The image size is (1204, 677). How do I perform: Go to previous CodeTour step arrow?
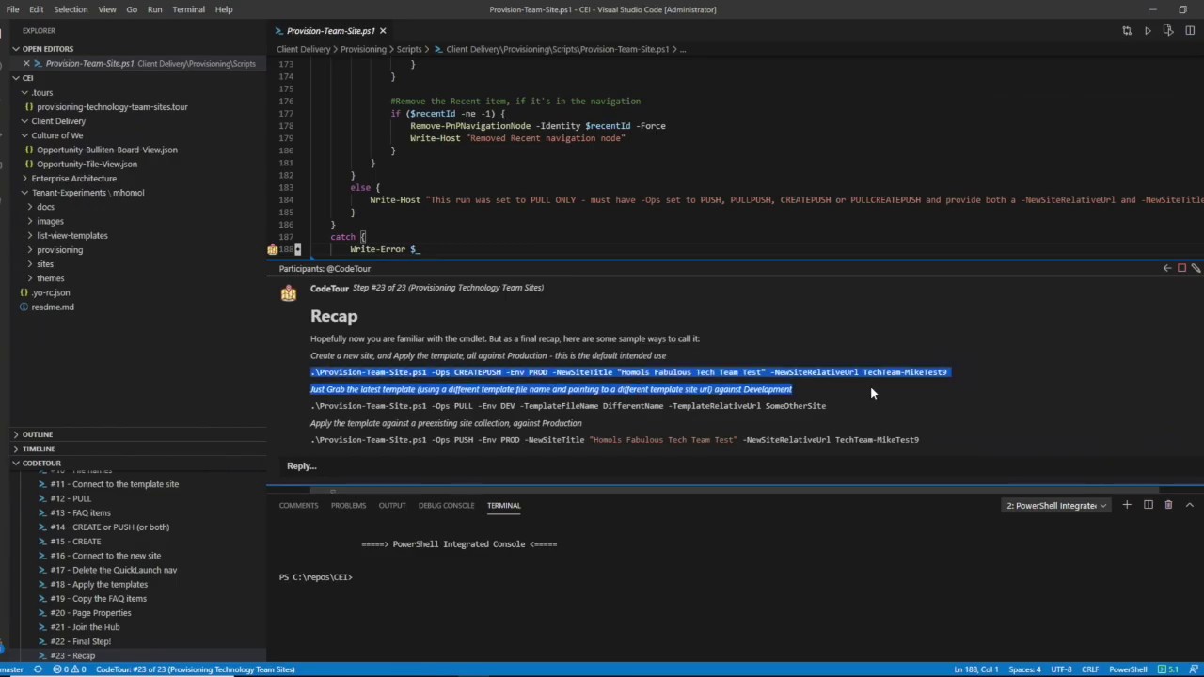coord(1167,268)
